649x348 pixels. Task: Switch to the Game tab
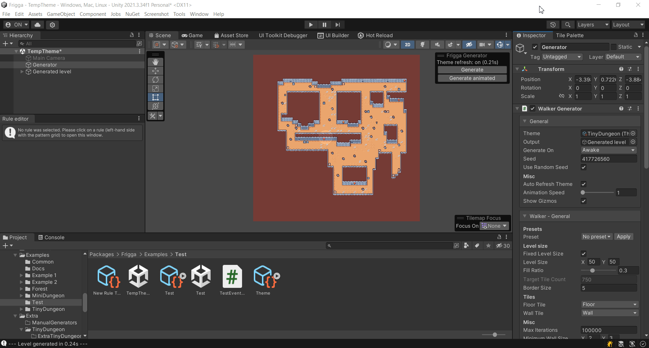192,35
